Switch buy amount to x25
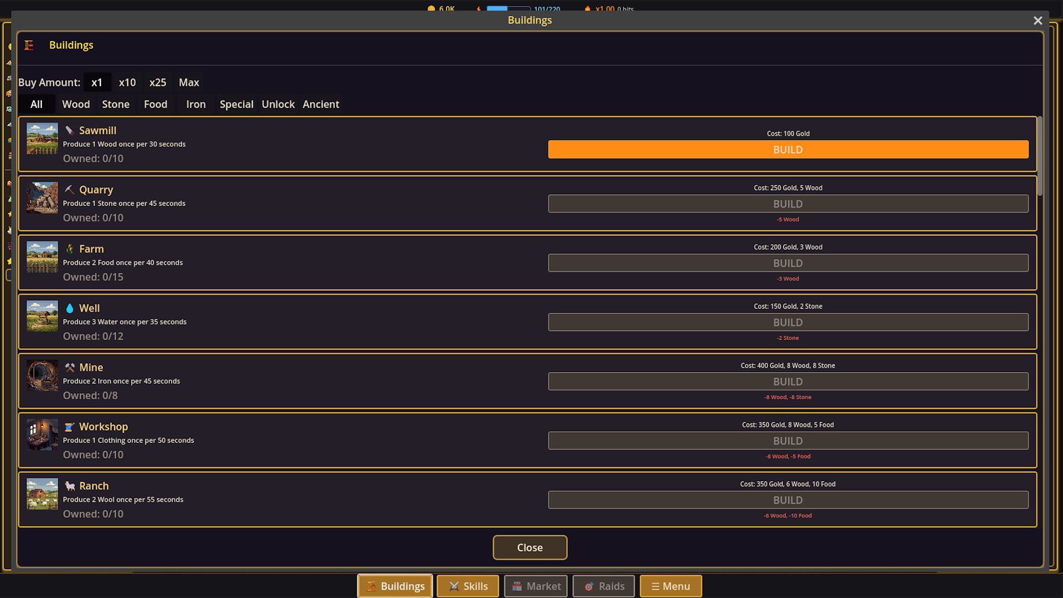 coord(158,82)
